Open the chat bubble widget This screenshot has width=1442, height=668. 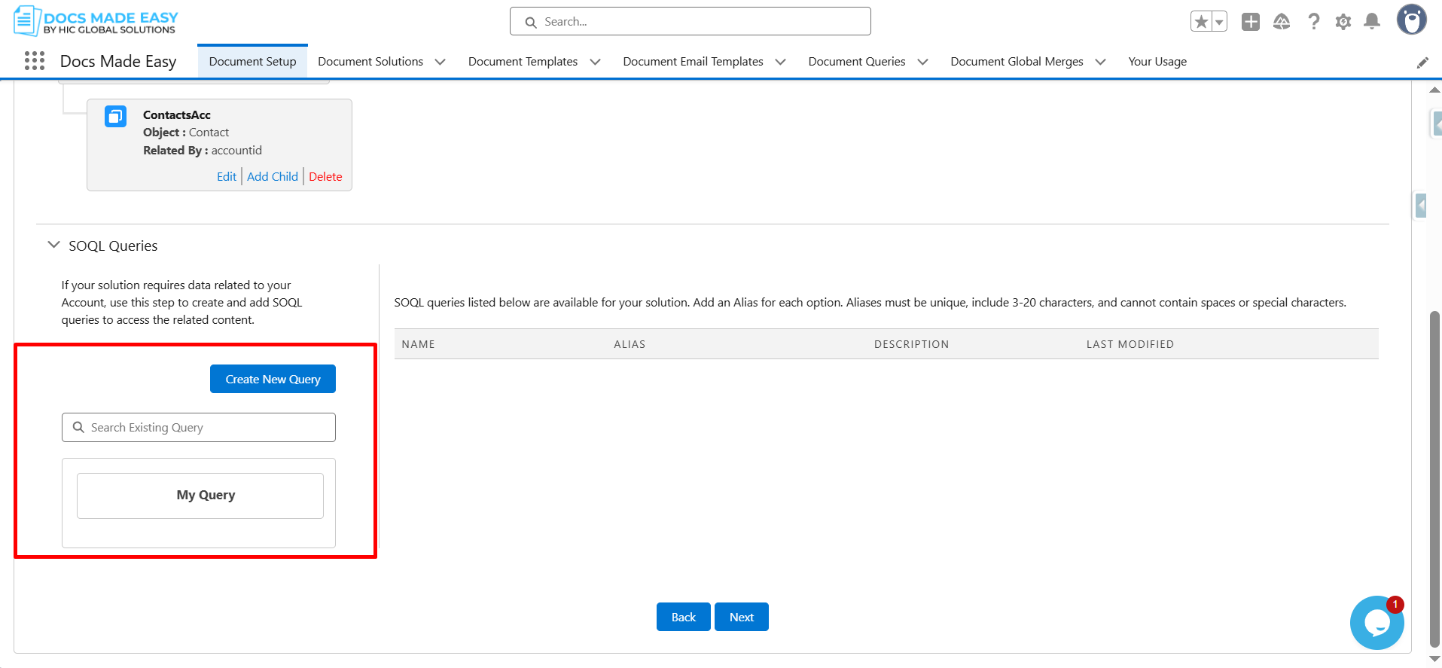click(1376, 623)
